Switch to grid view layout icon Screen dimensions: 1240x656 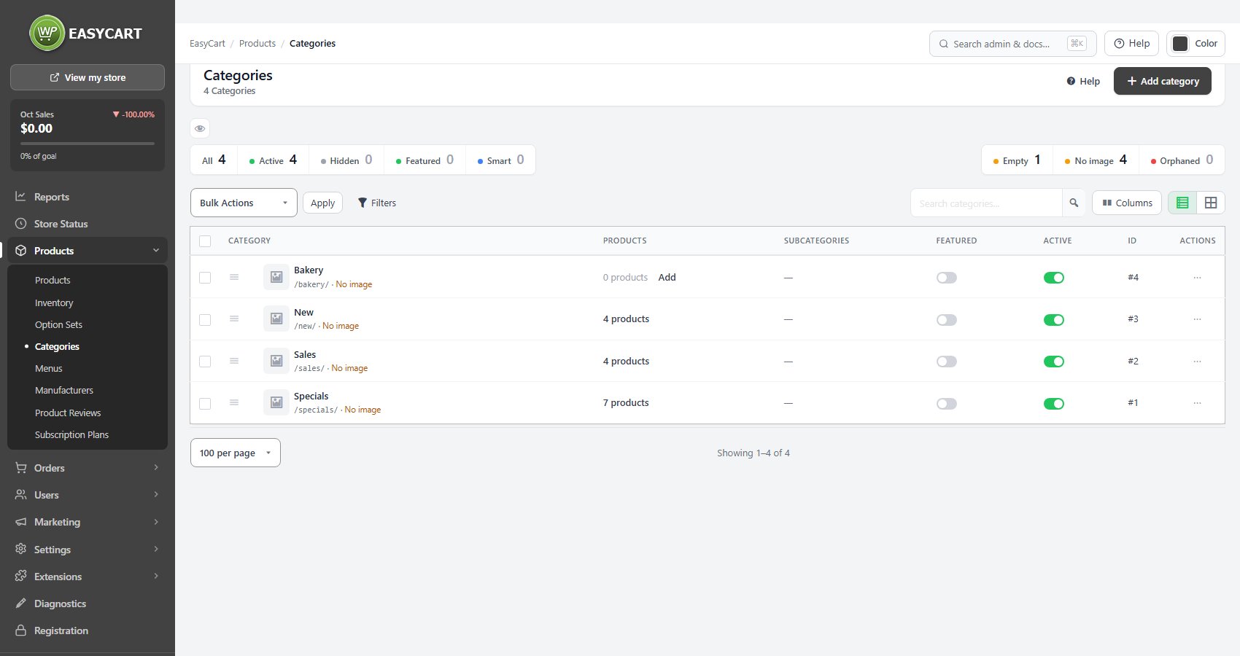(1211, 203)
